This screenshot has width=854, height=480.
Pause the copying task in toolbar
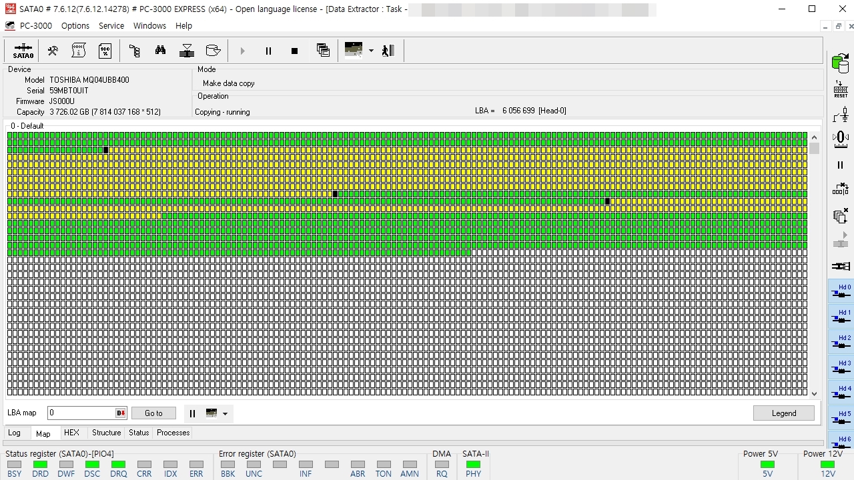pos(268,51)
